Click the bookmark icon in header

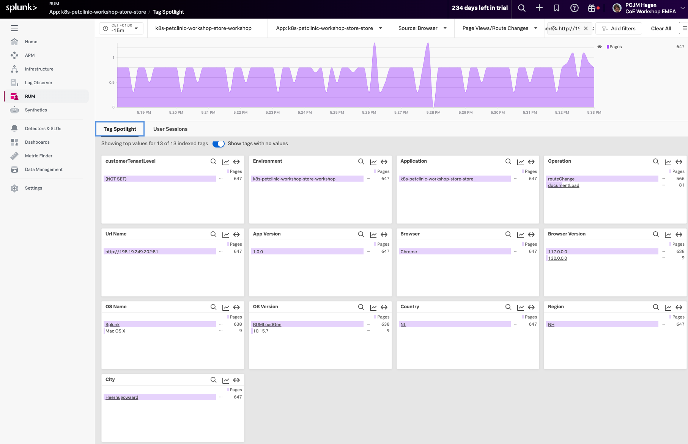pyautogui.click(x=557, y=8)
